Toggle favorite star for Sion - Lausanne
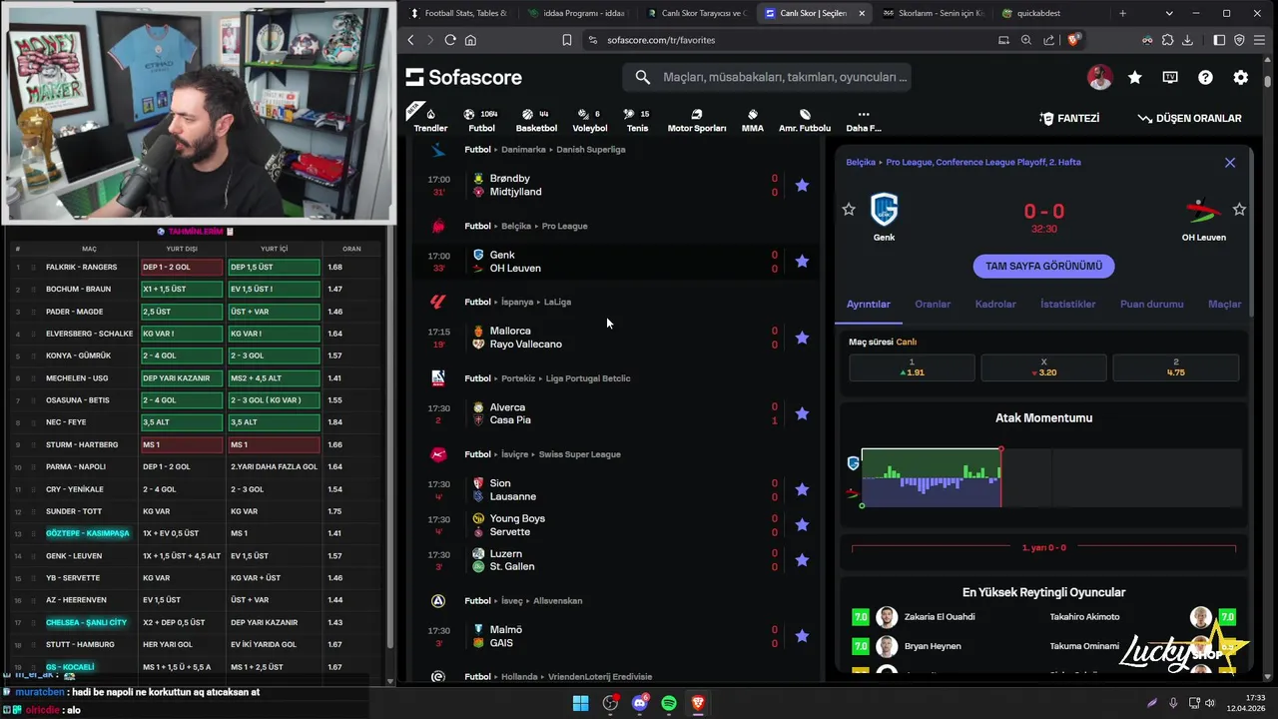The height and width of the screenshot is (719, 1278). [802, 489]
